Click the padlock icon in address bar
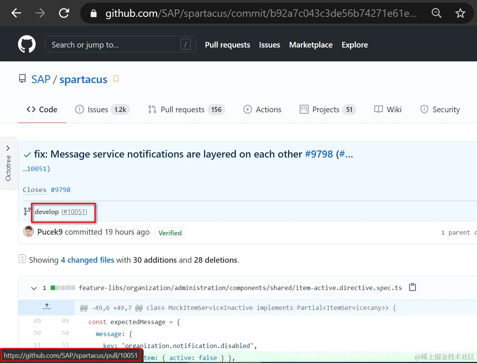 [x=94, y=13]
